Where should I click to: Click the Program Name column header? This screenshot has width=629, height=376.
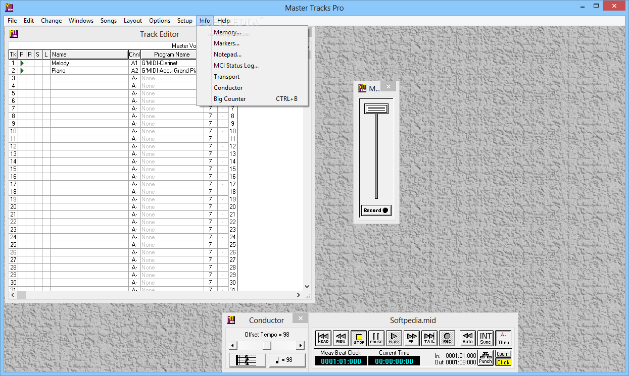tap(169, 55)
